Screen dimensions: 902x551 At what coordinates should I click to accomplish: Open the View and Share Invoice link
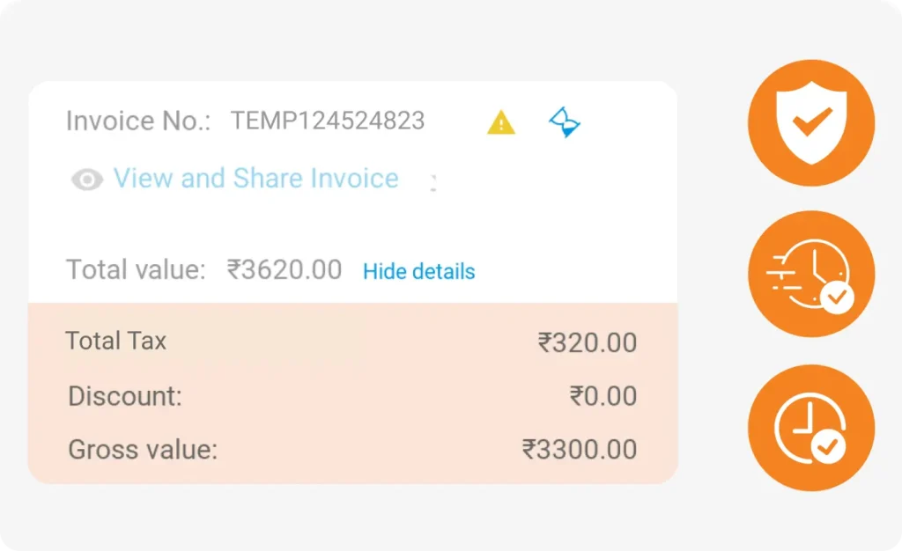pos(255,179)
